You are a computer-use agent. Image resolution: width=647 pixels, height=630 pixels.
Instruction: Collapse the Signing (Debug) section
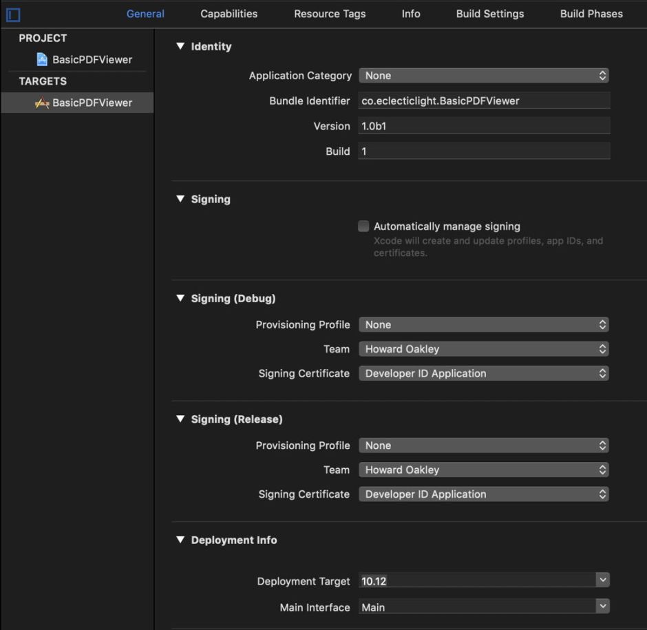click(180, 298)
